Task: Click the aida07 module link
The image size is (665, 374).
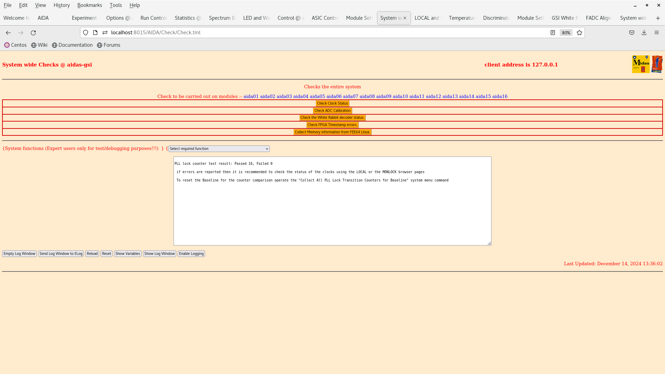Action: click(350, 97)
